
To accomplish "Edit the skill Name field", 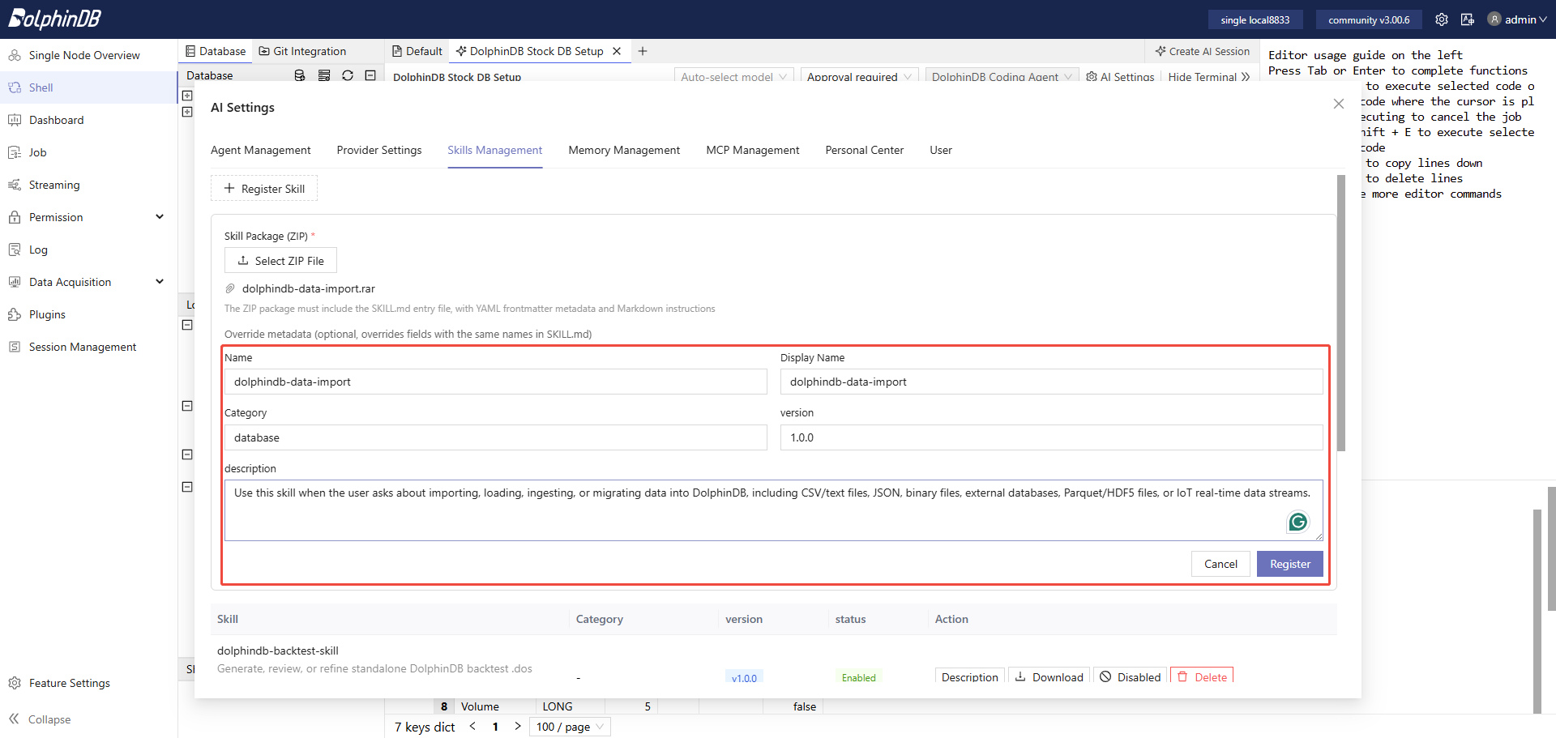I will pyautogui.click(x=496, y=382).
